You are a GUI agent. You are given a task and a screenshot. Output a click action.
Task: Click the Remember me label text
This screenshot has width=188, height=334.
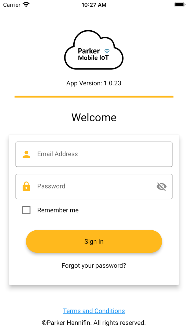(58, 210)
